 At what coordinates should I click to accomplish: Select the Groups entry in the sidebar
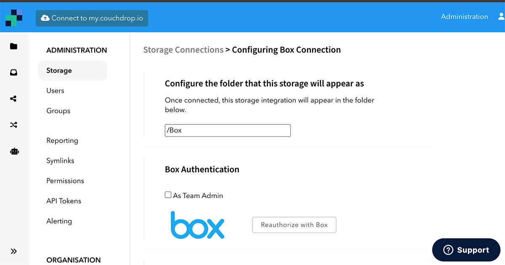(58, 111)
